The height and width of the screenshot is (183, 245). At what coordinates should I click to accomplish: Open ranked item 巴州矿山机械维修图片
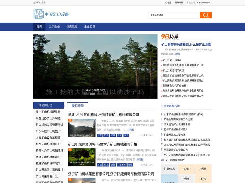176,129
